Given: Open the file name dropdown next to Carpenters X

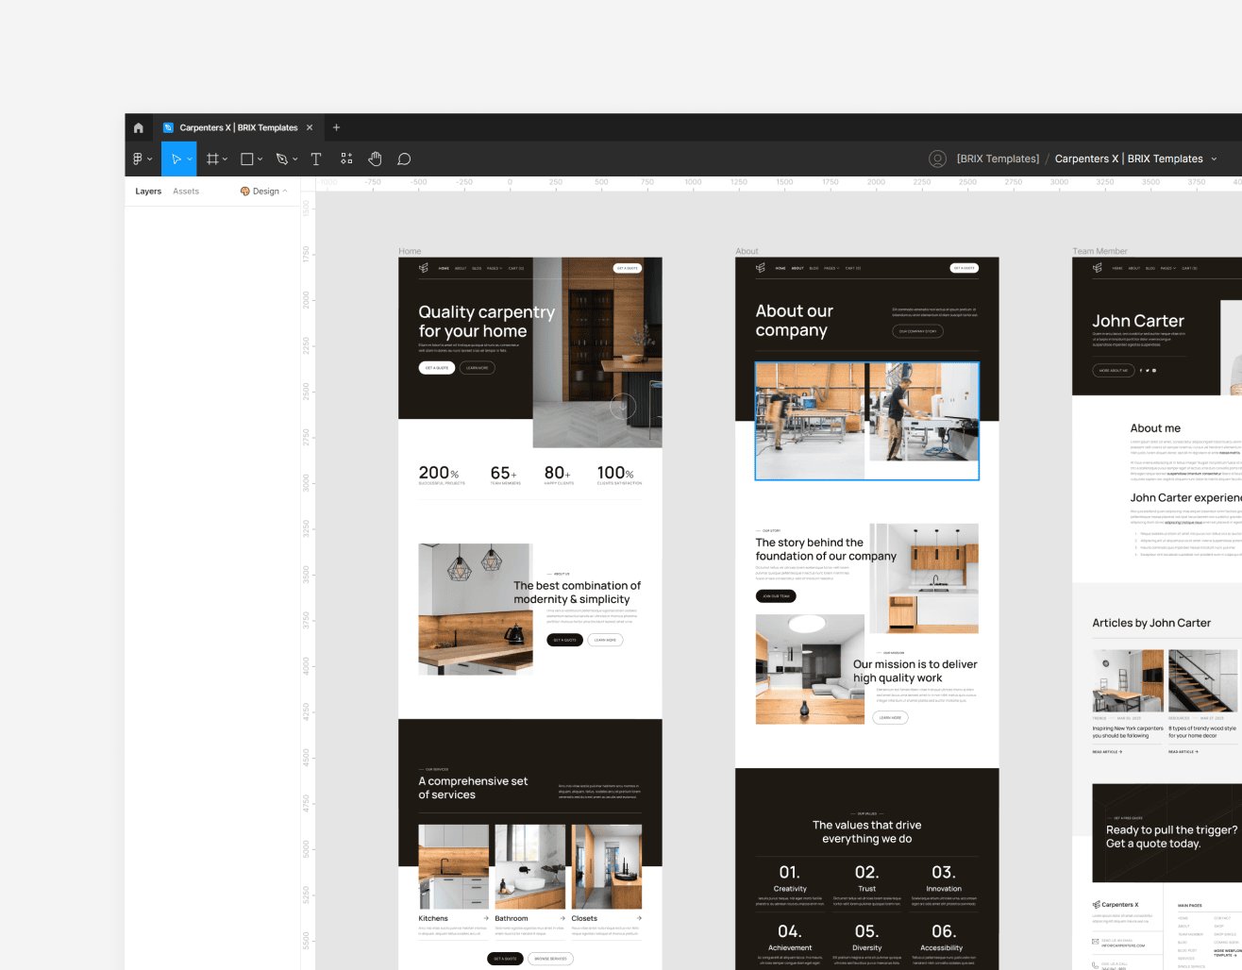Looking at the screenshot, I should click(x=1215, y=159).
